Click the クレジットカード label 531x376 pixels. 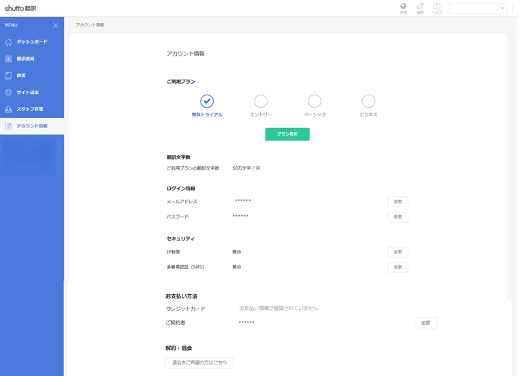coord(186,309)
